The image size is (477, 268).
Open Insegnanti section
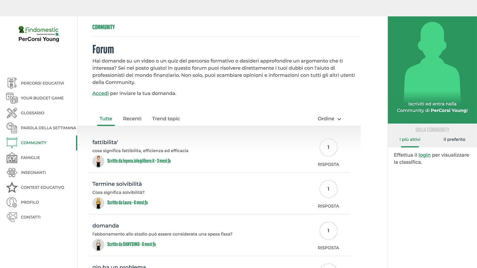coord(33,172)
